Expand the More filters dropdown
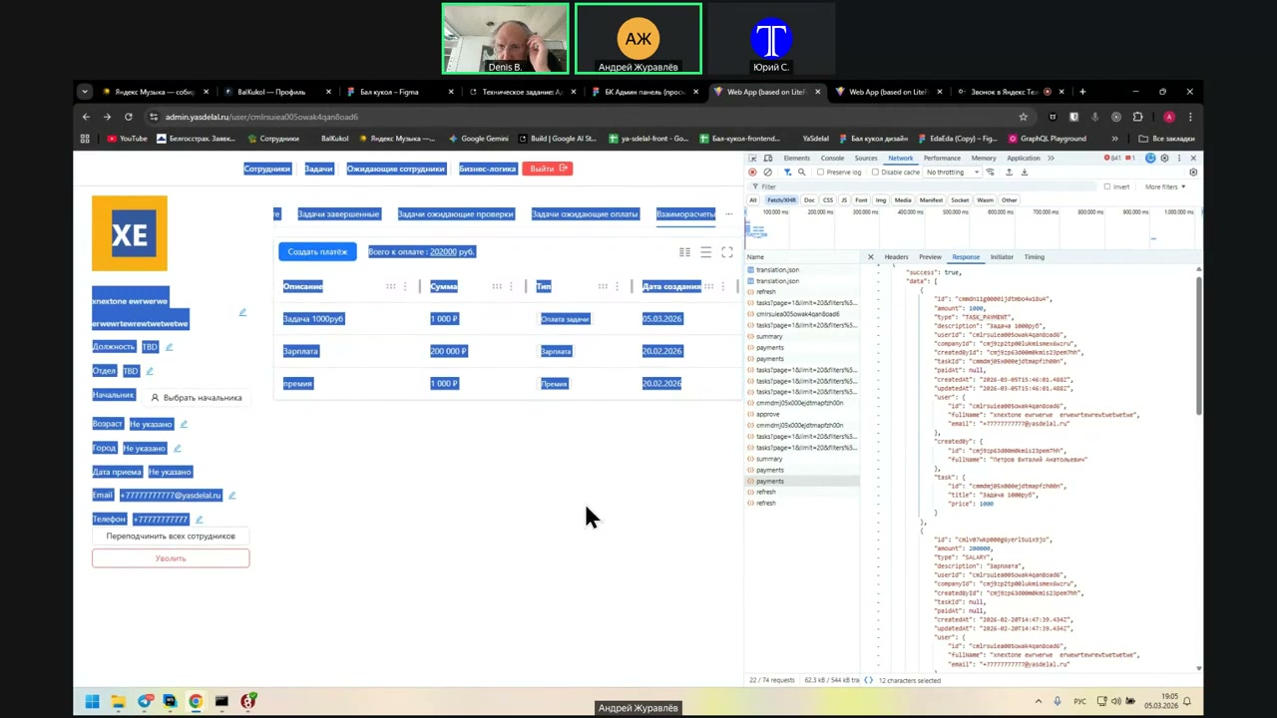This screenshot has height=718, width=1277. [1164, 186]
